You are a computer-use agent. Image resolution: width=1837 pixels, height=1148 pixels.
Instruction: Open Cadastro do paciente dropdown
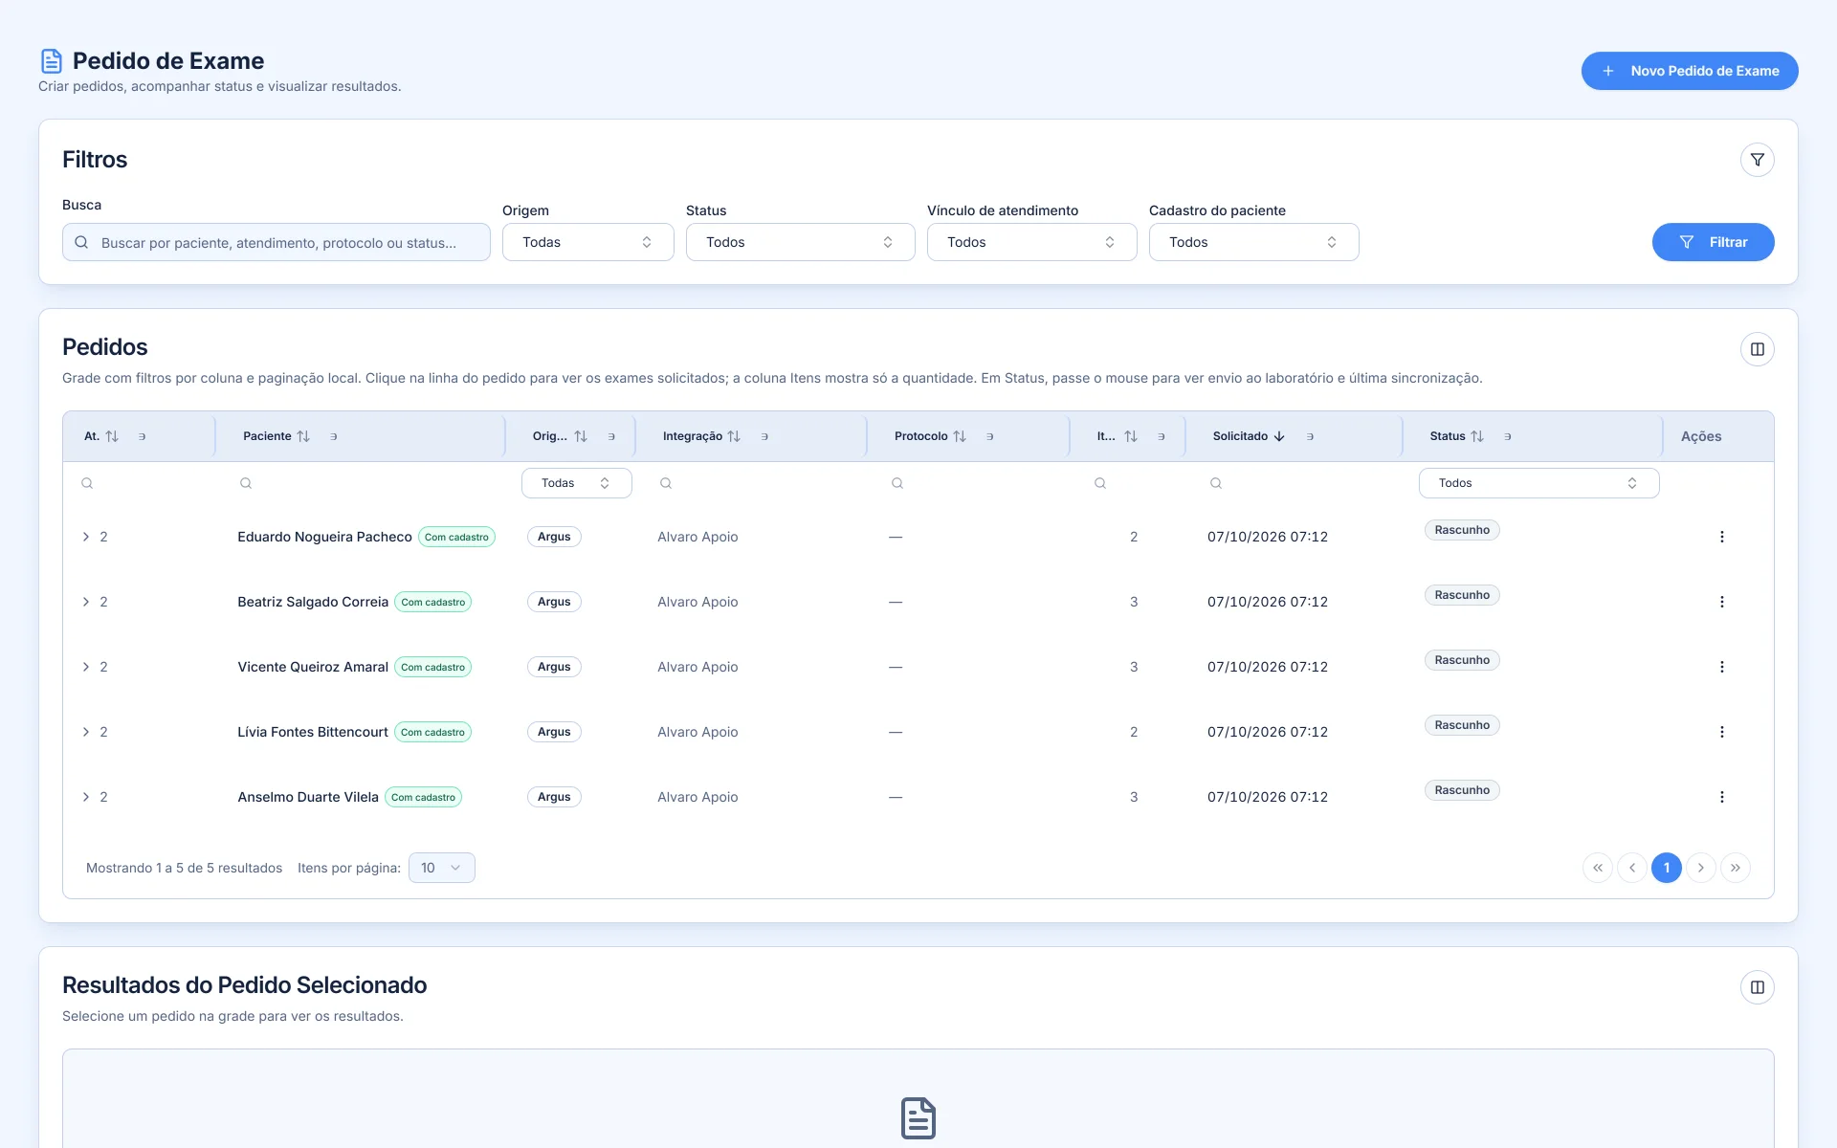pyautogui.click(x=1253, y=242)
